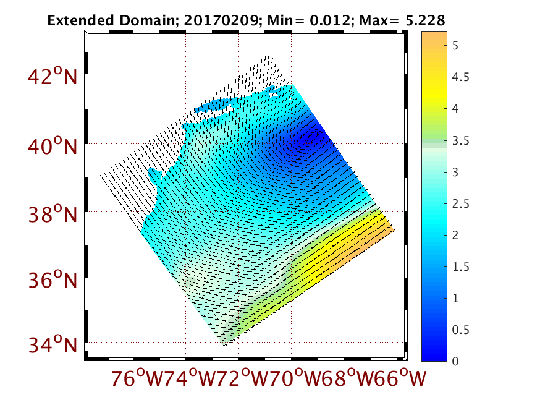This screenshot has height=405, width=540.
Task: Click the colorbar tick label 5
Action: [x=455, y=46]
